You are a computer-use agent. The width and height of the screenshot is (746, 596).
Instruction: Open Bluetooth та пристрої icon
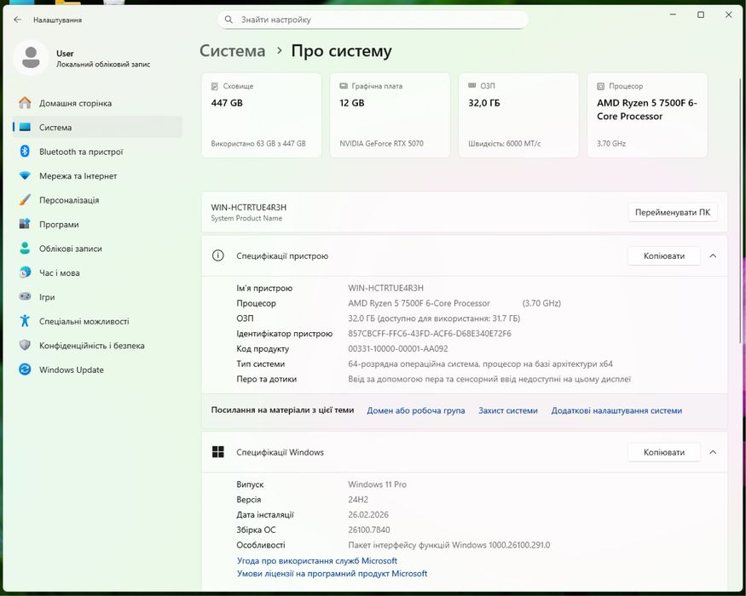point(25,152)
